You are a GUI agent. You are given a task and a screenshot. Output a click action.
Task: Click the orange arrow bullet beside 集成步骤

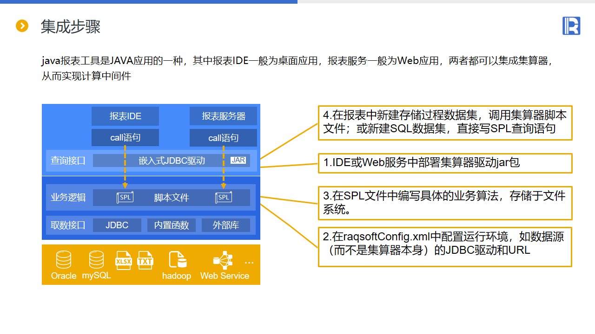point(22,26)
